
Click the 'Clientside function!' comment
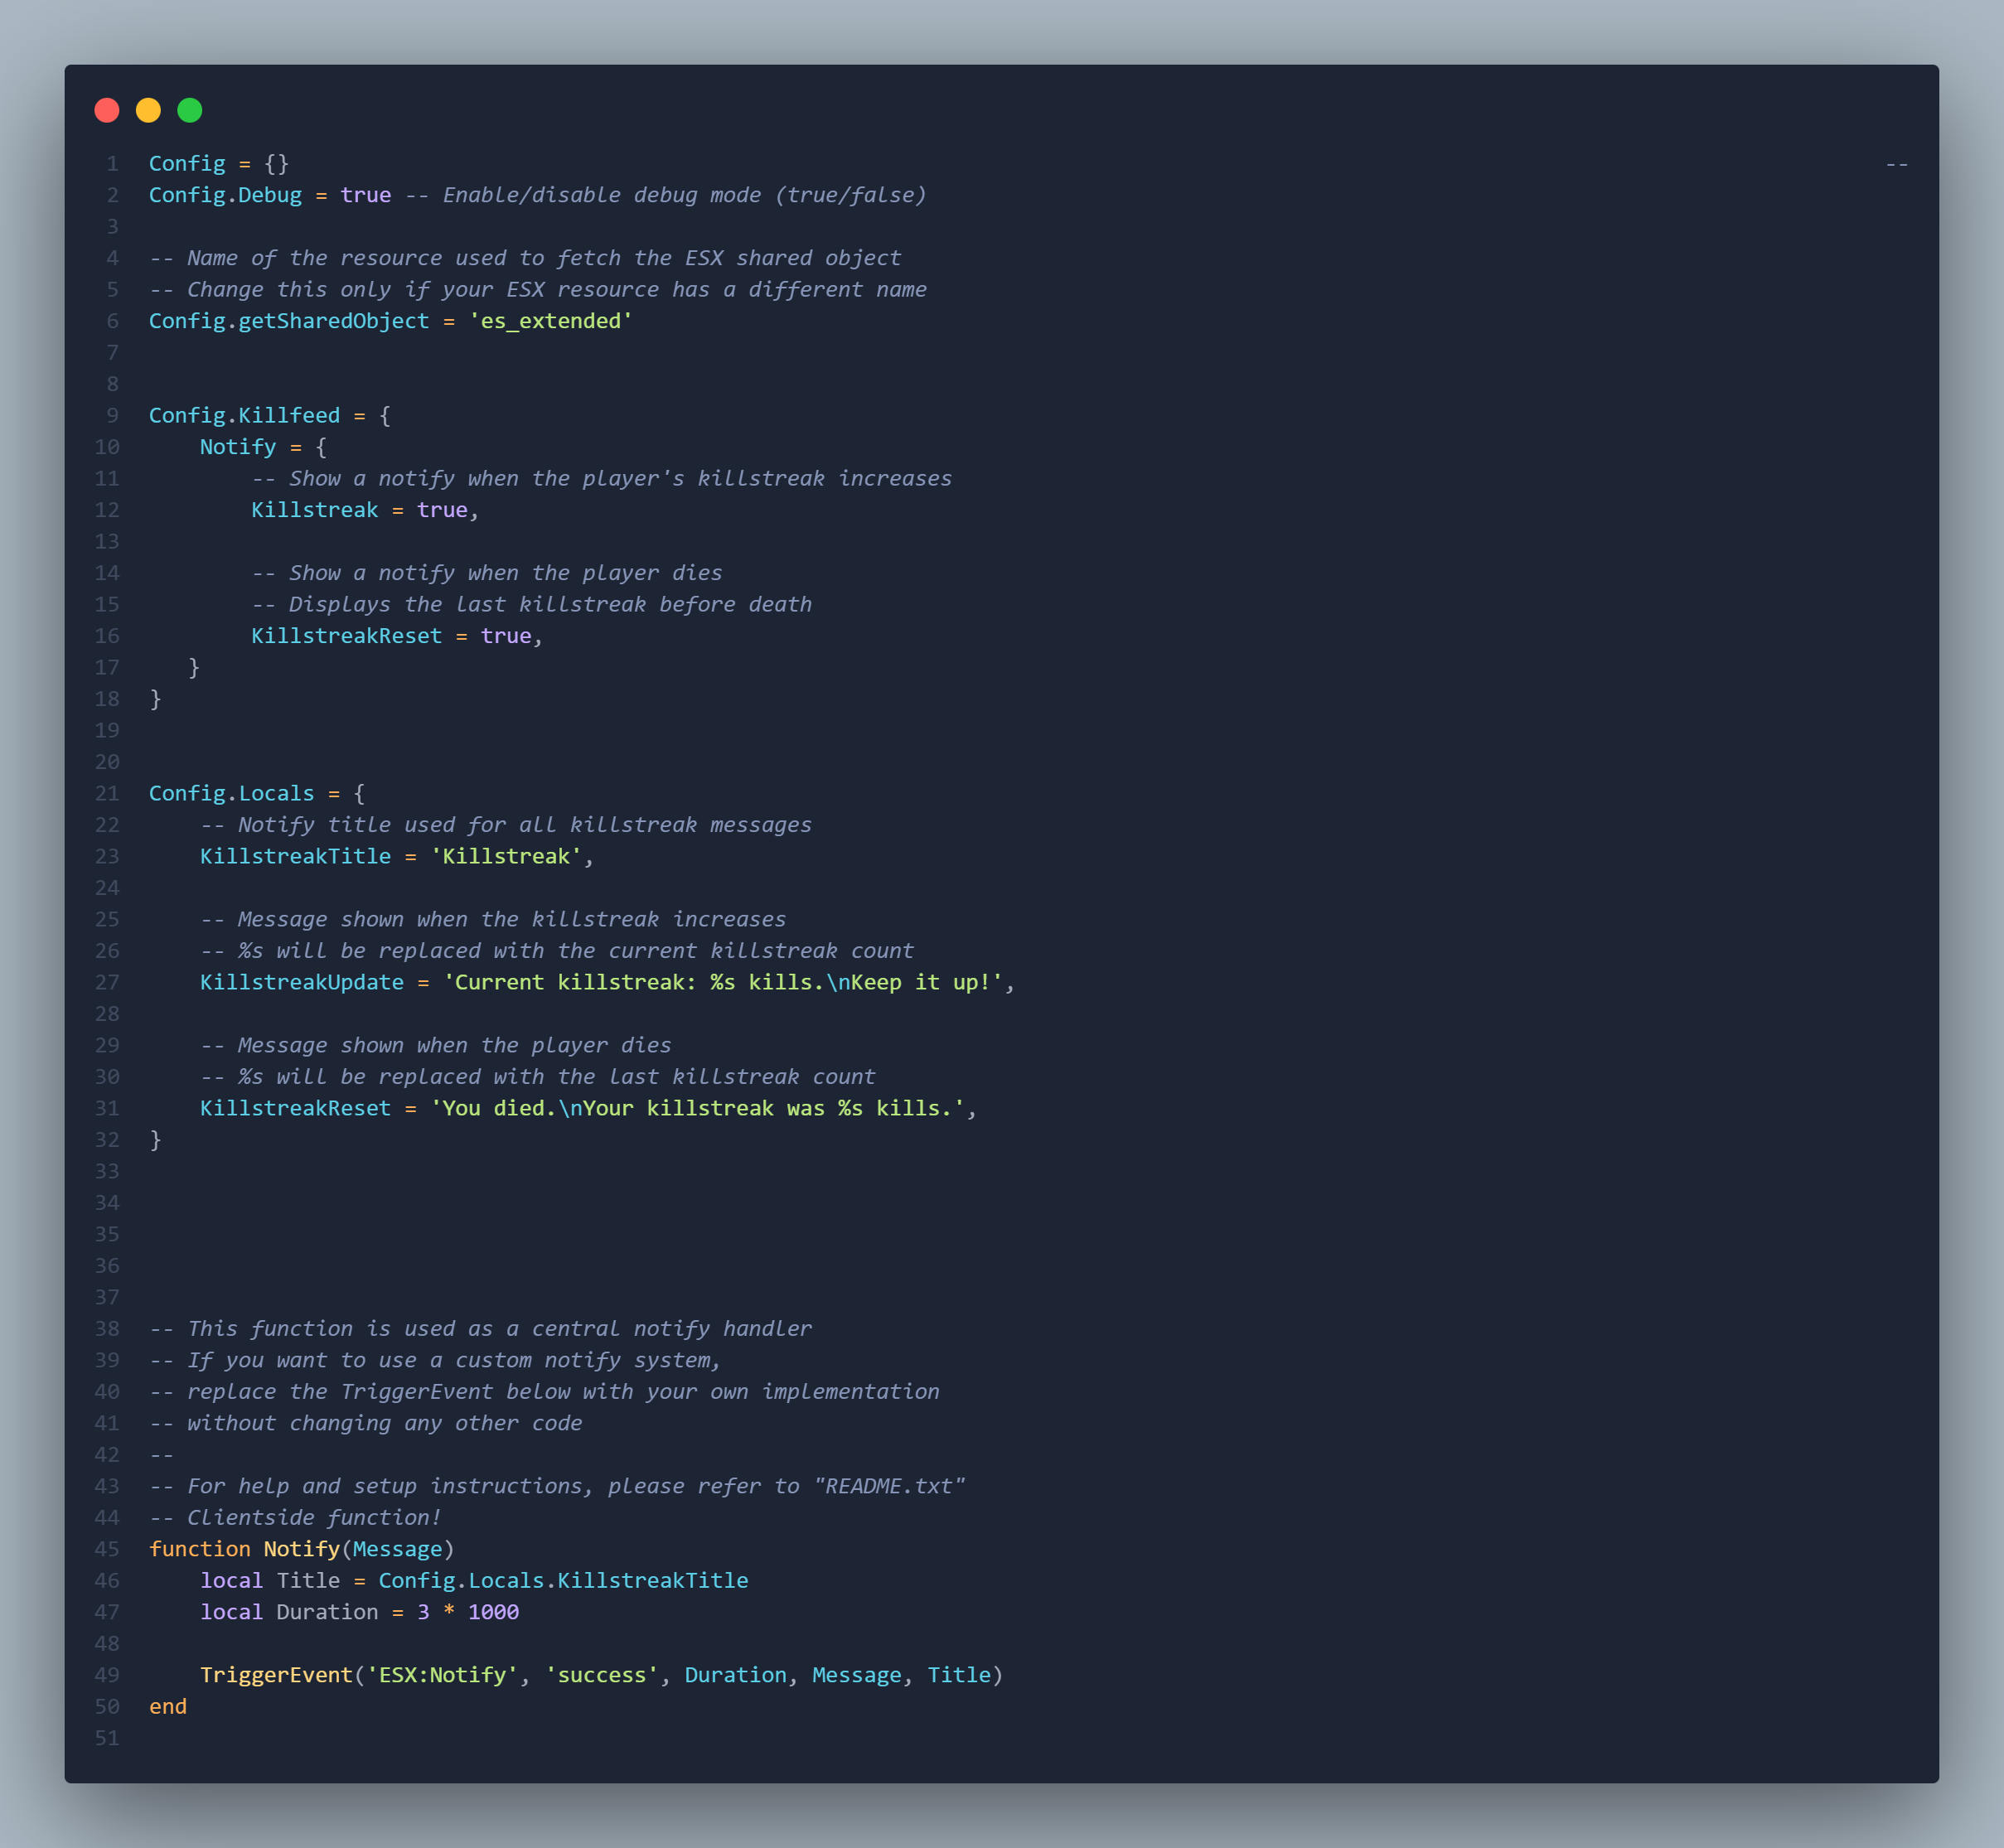295,1517
